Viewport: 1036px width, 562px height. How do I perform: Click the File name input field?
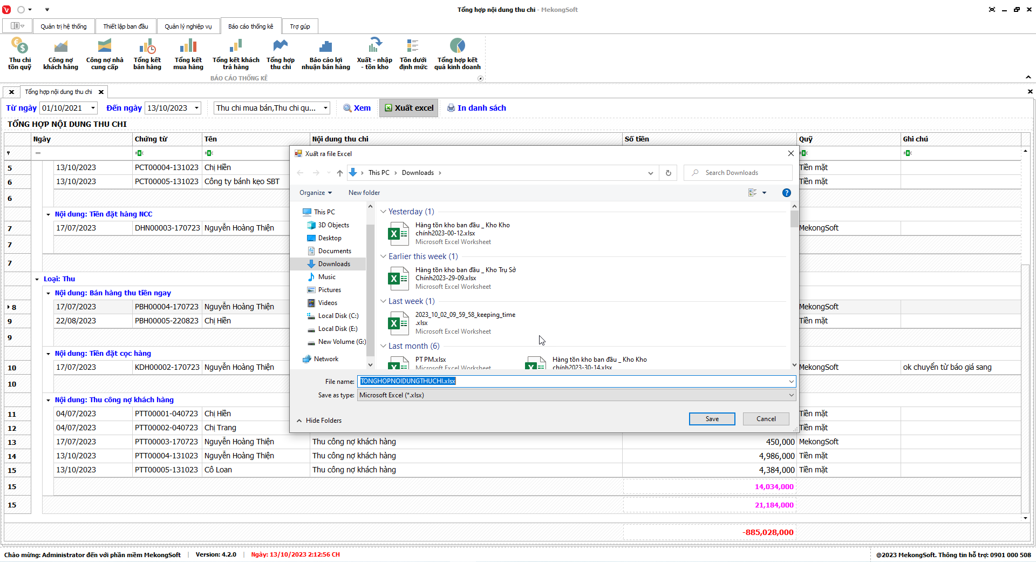click(x=572, y=381)
